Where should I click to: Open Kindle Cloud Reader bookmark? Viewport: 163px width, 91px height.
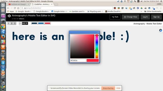pos(113,11)
